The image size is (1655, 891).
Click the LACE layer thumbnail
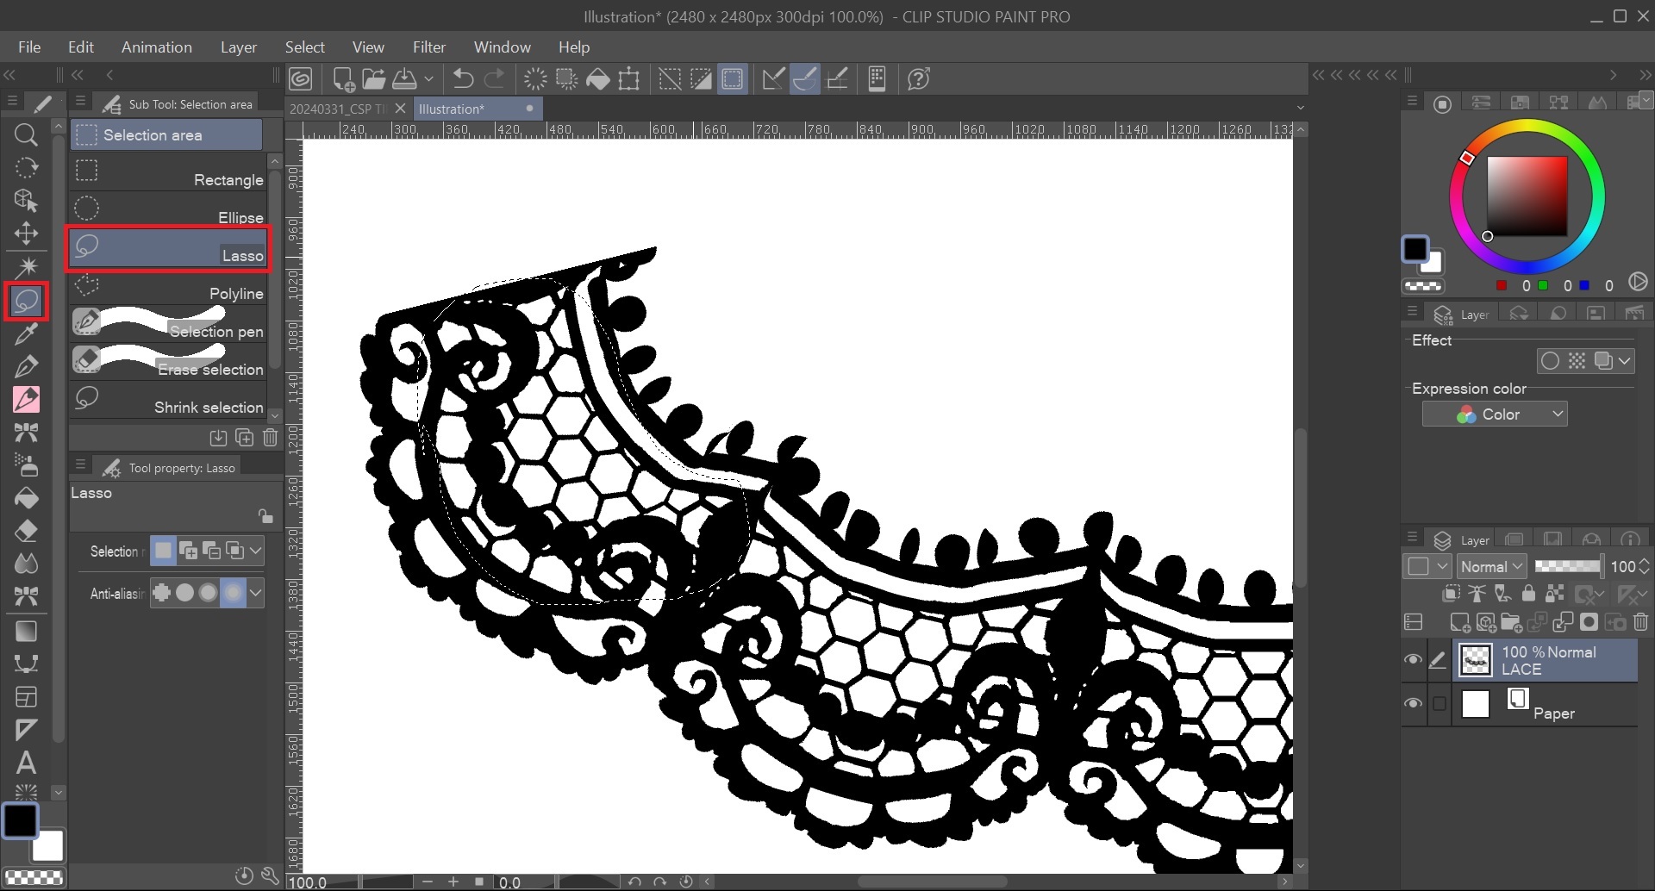pyautogui.click(x=1476, y=661)
